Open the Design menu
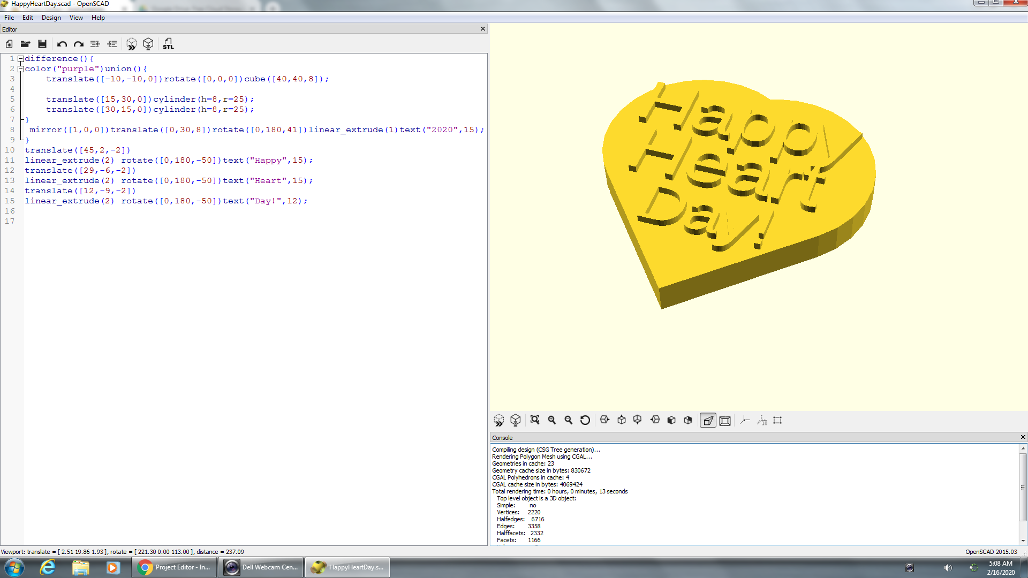This screenshot has height=578, width=1028. (x=51, y=18)
